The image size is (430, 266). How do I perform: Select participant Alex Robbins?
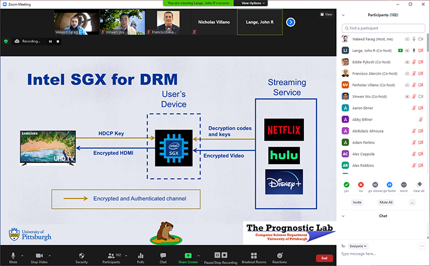pyautogui.click(x=383, y=165)
